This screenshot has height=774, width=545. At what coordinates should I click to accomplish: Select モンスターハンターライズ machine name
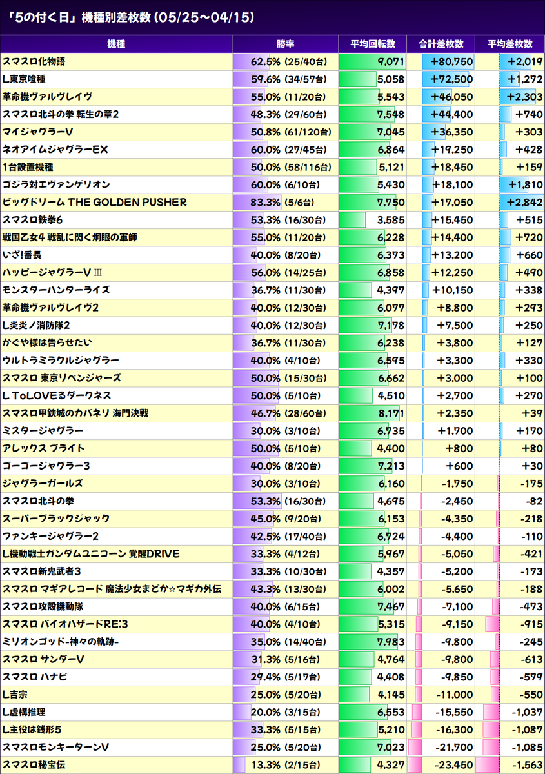(56, 290)
